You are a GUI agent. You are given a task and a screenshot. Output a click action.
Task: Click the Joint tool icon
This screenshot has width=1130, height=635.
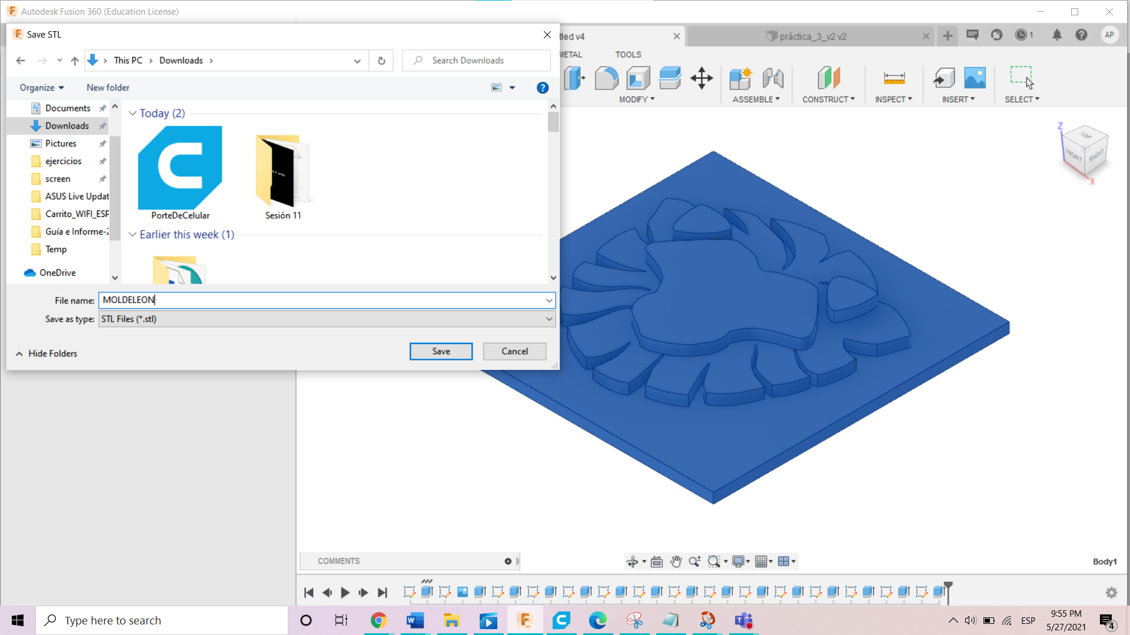coord(773,78)
